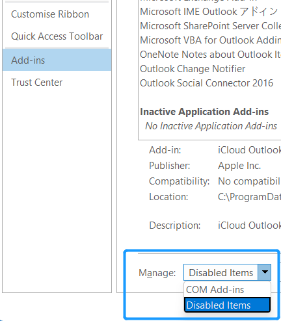This screenshot has width=281, height=321.
Task: Select the Add-ins category
Action: tap(57, 60)
